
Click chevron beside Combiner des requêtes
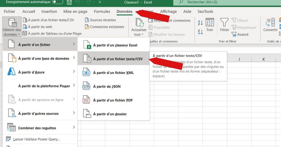pyautogui.click(x=74, y=127)
